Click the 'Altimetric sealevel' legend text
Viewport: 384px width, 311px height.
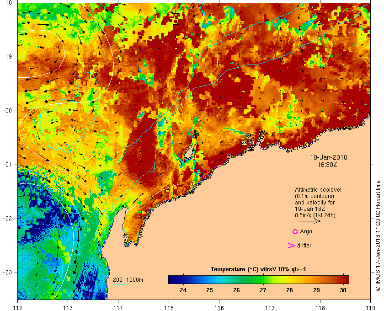pos(318,190)
